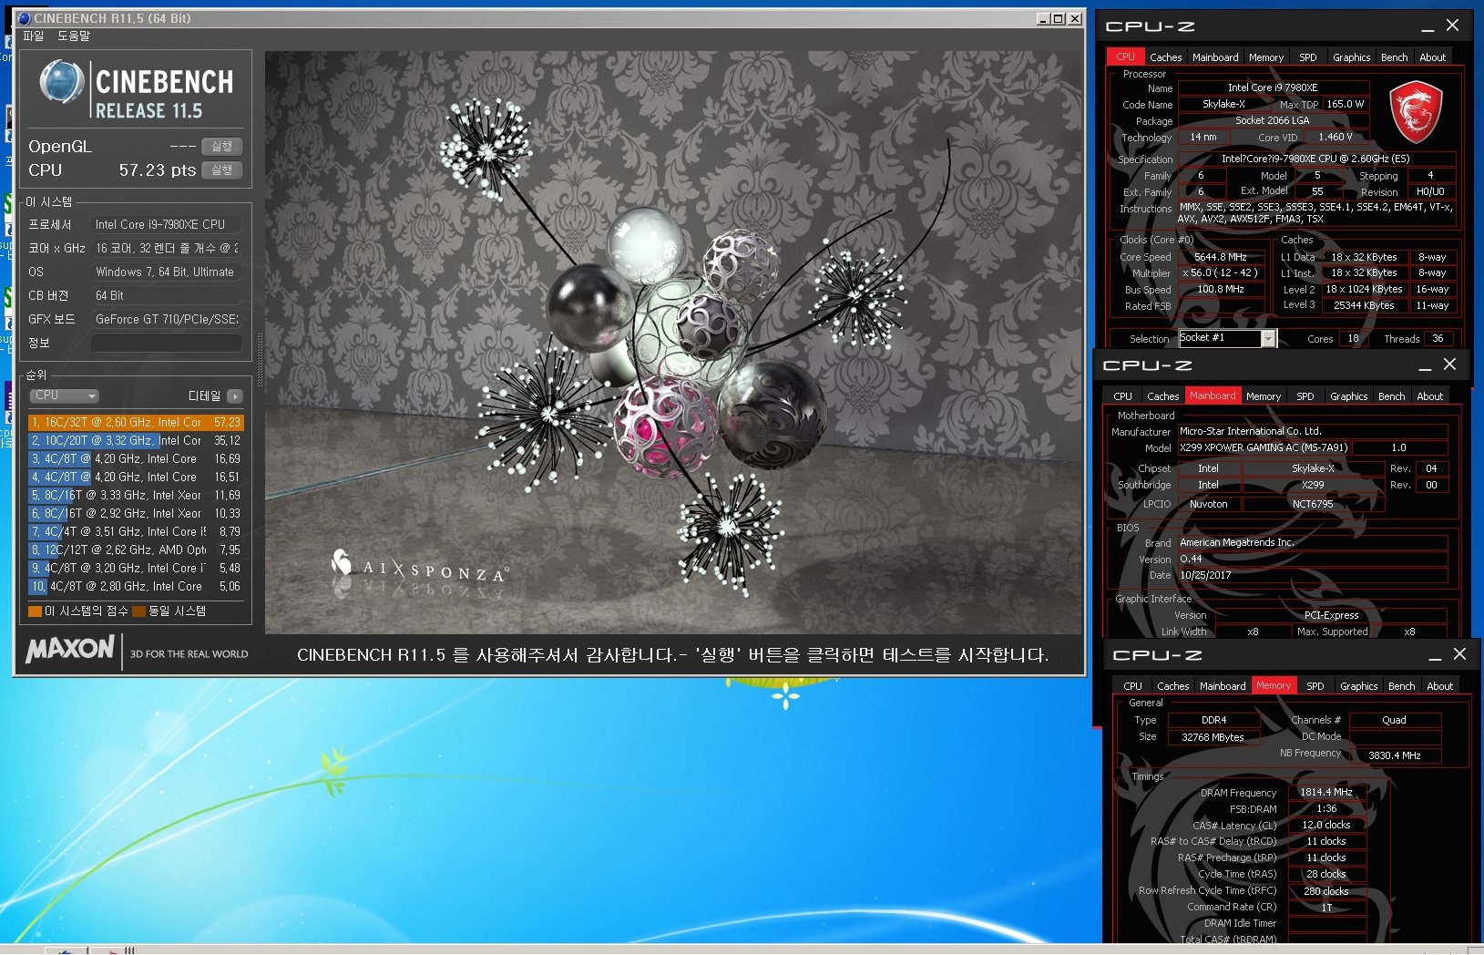Select ranking row 16C/32T @ 2.60 GHz
Screen dimensions: 1484x955
click(136, 422)
